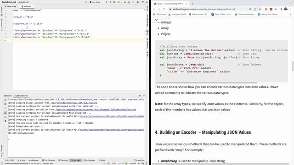Open the Search Everywhere magnifier in IntelliJ
Viewport: 294px width, 165px height.
click(147, 2)
